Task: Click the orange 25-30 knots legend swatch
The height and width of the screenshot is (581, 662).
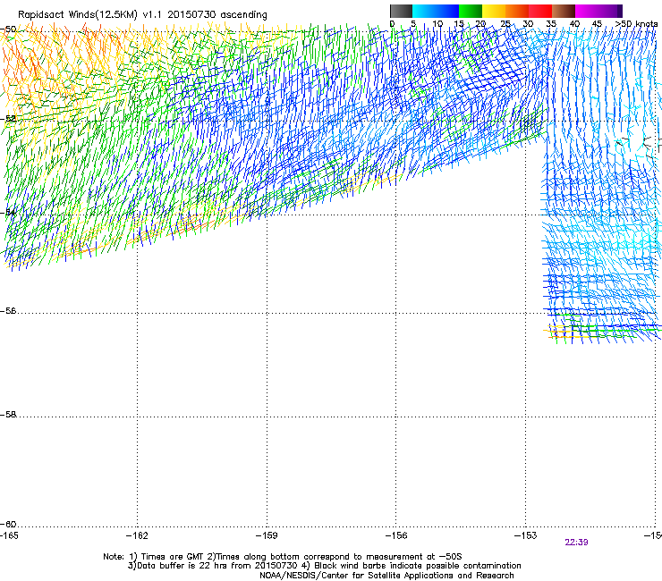Action: (517, 11)
